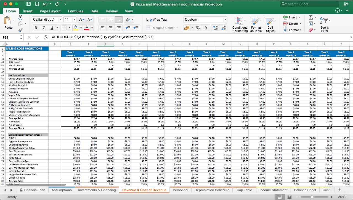Click Decrease Decimal icon

pos(224,28)
